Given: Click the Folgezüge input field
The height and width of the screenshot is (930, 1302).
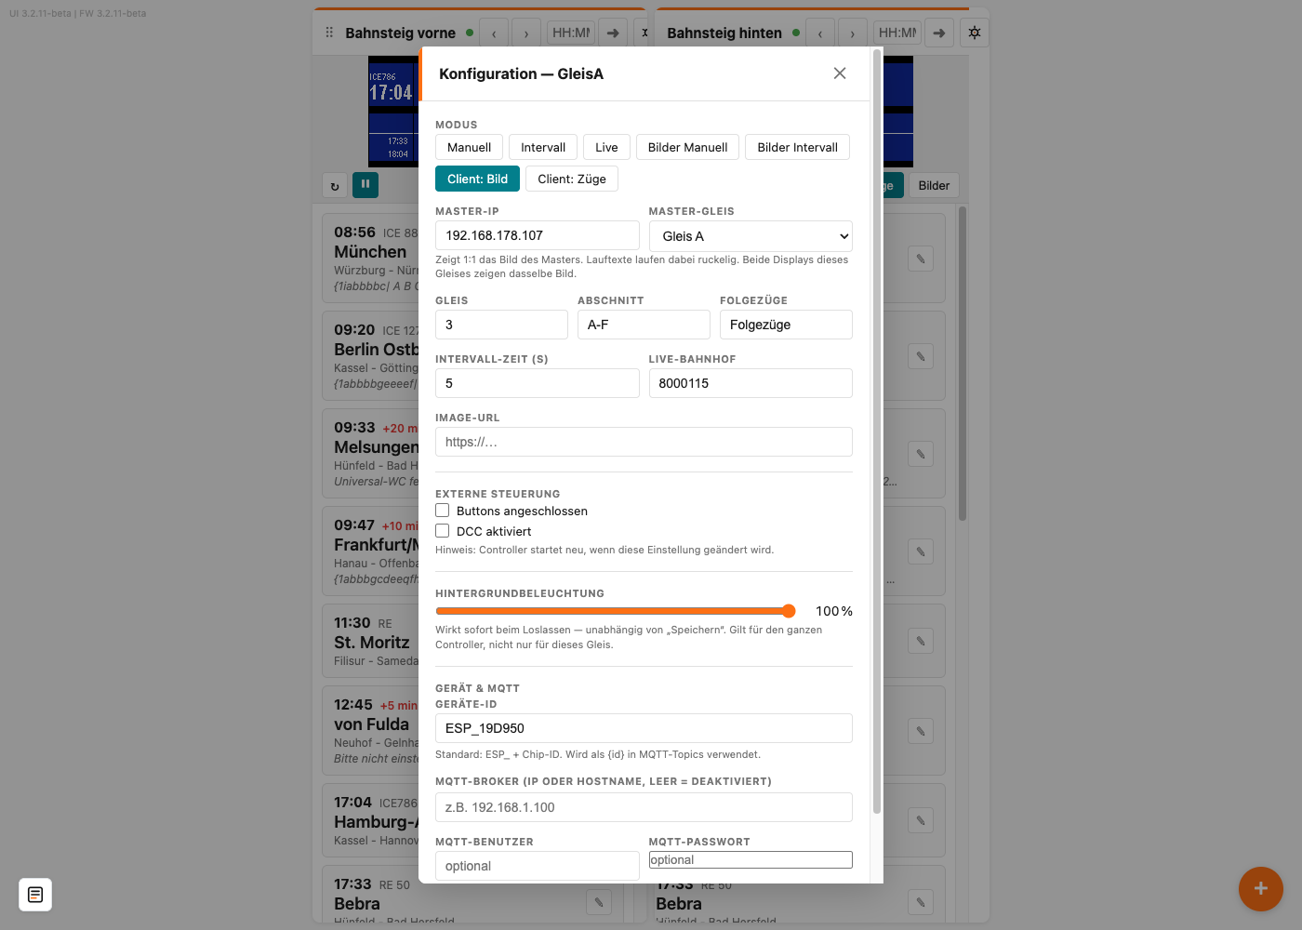Looking at the screenshot, I should click(x=787, y=325).
